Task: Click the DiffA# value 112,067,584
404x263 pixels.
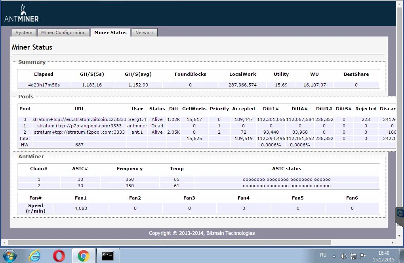Action: click(300, 119)
